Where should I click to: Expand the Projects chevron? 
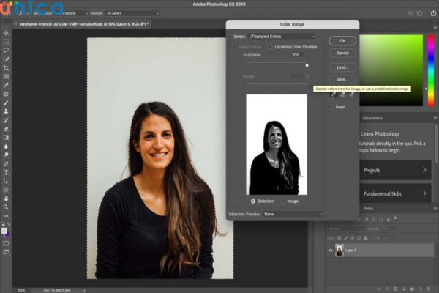coord(424,170)
